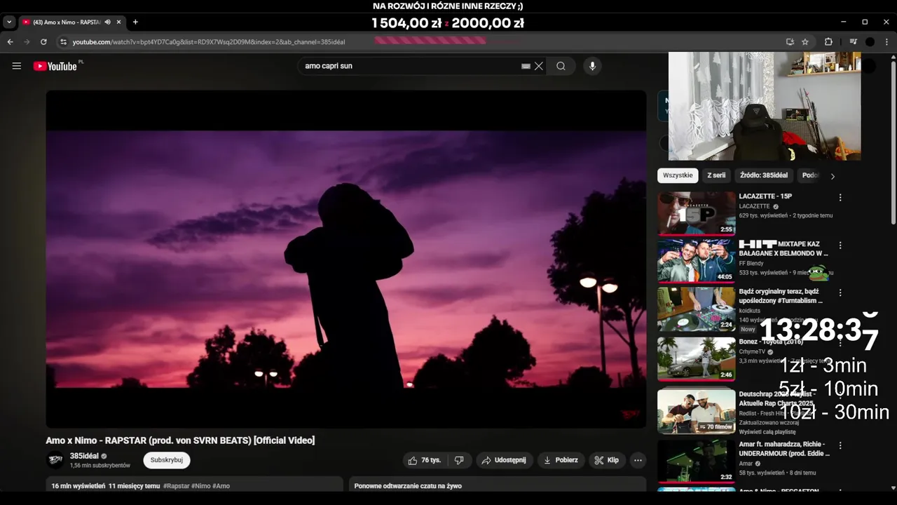Viewport: 897px width, 505px height.
Task: Show more filter chips with right arrow
Action: pyautogui.click(x=833, y=176)
